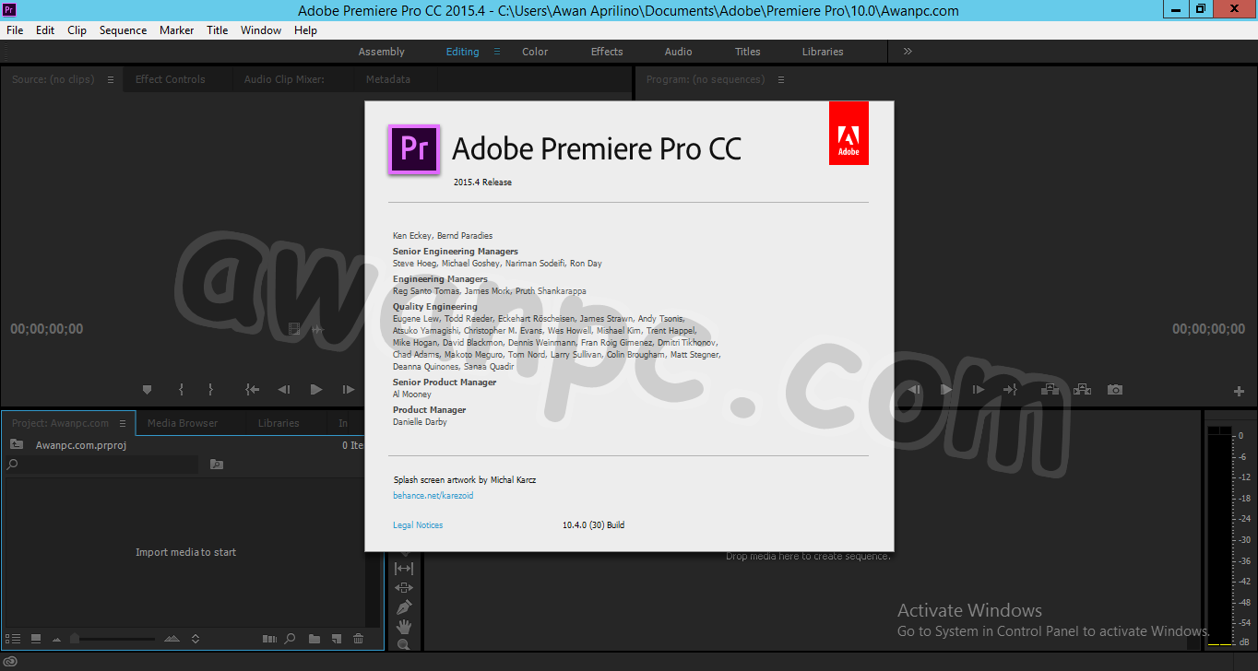Click the Clear trash icon in Project panel
The image size is (1258, 671).
pos(358,638)
